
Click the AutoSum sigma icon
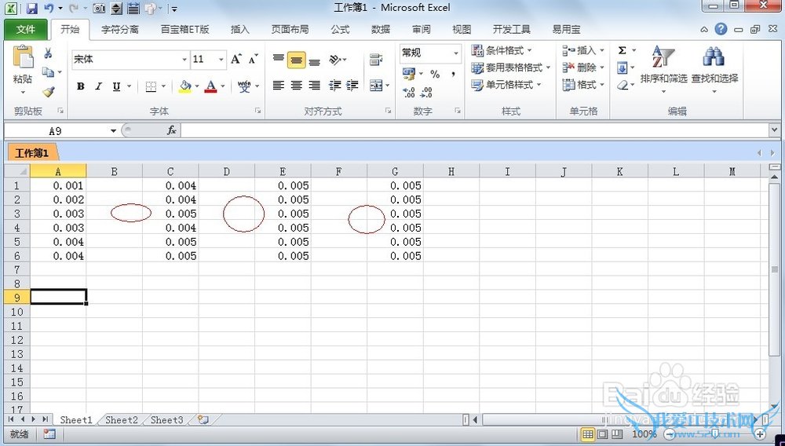(x=622, y=50)
